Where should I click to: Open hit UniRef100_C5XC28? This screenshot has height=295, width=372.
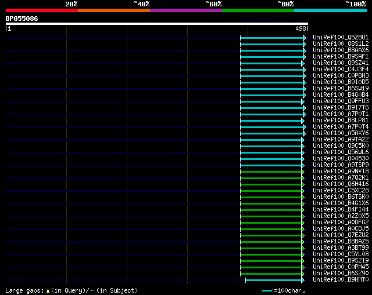341,191
